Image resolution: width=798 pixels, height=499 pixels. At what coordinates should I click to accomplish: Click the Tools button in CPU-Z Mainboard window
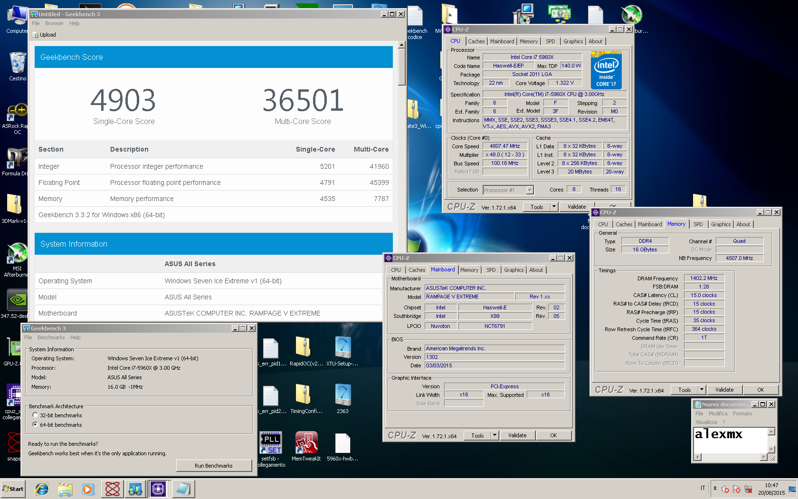(477, 435)
